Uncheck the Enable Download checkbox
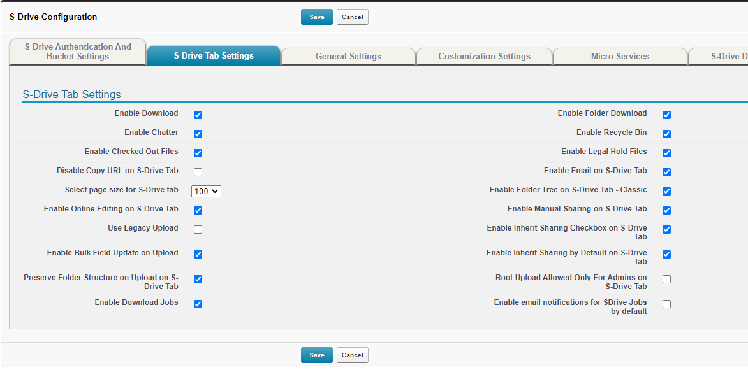Viewport: 748px width, 370px height. pos(198,115)
